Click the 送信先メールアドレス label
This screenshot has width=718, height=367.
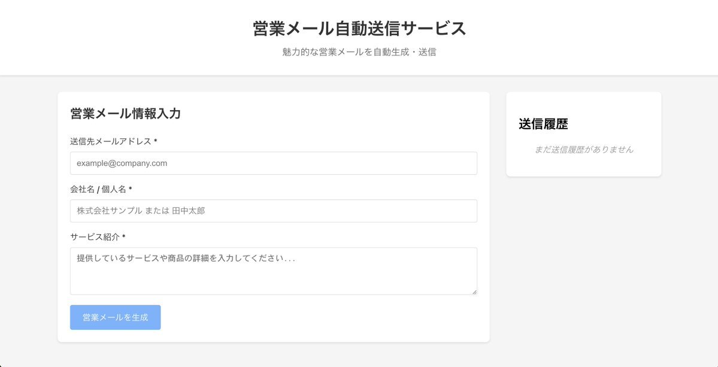111,141
